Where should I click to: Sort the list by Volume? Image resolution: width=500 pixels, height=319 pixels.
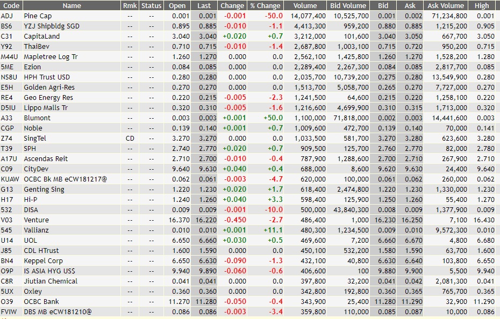pyautogui.click(x=305, y=5)
